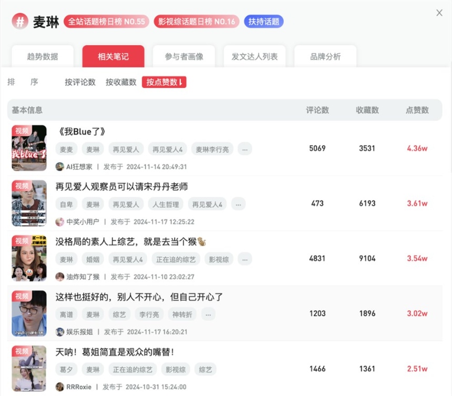Image resolution: width=452 pixels, height=396 pixels.
Task: Expand more tags for 没格局的素人上综艺 note
Action: click(x=245, y=259)
